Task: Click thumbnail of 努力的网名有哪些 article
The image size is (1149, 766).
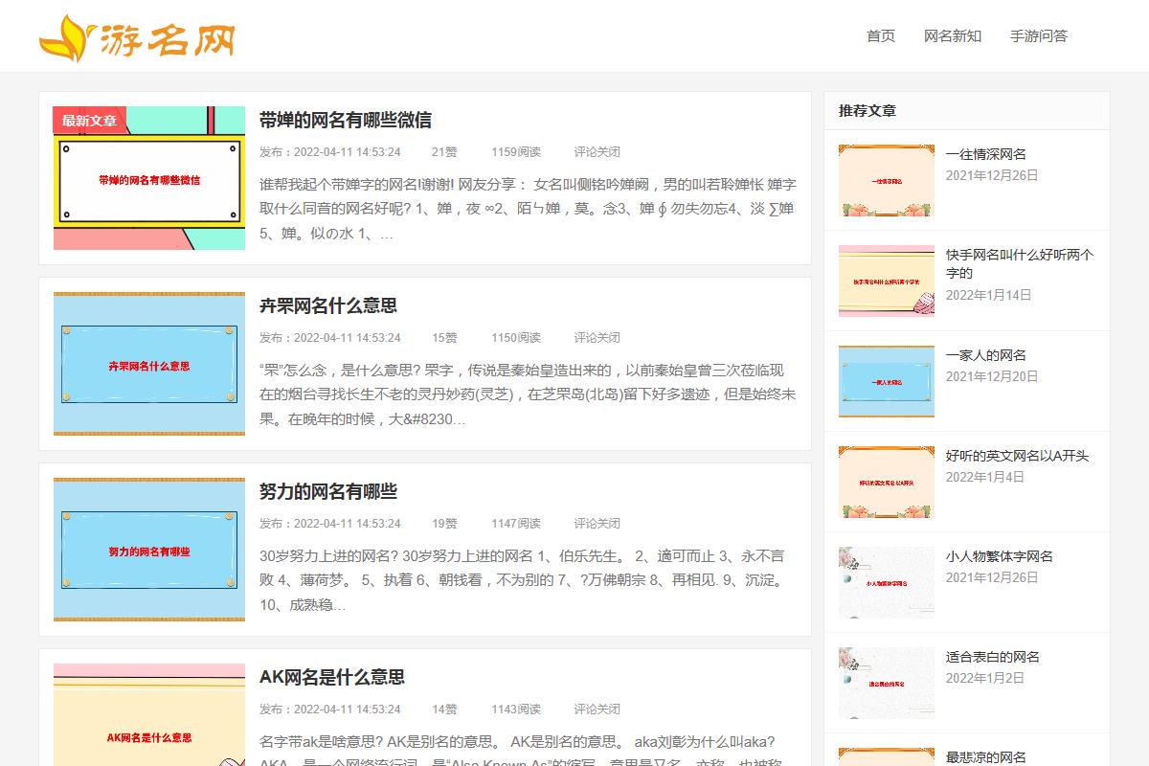Action: tap(149, 550)
